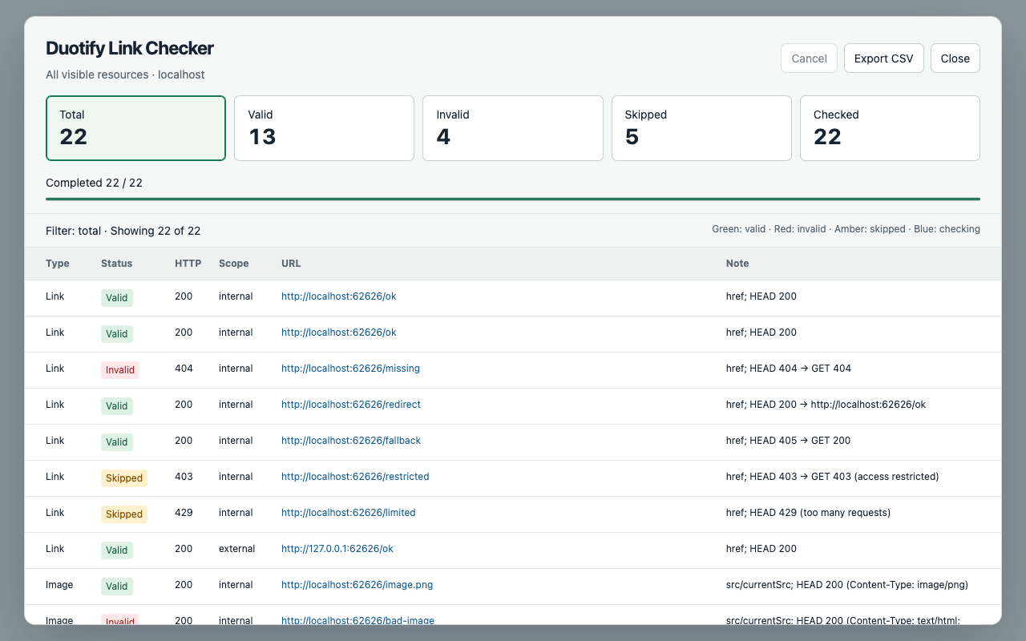Image resolution: width=1026 pixels, height=641 pixels.
Task: Click the Type column header
Action: [58, 263]
